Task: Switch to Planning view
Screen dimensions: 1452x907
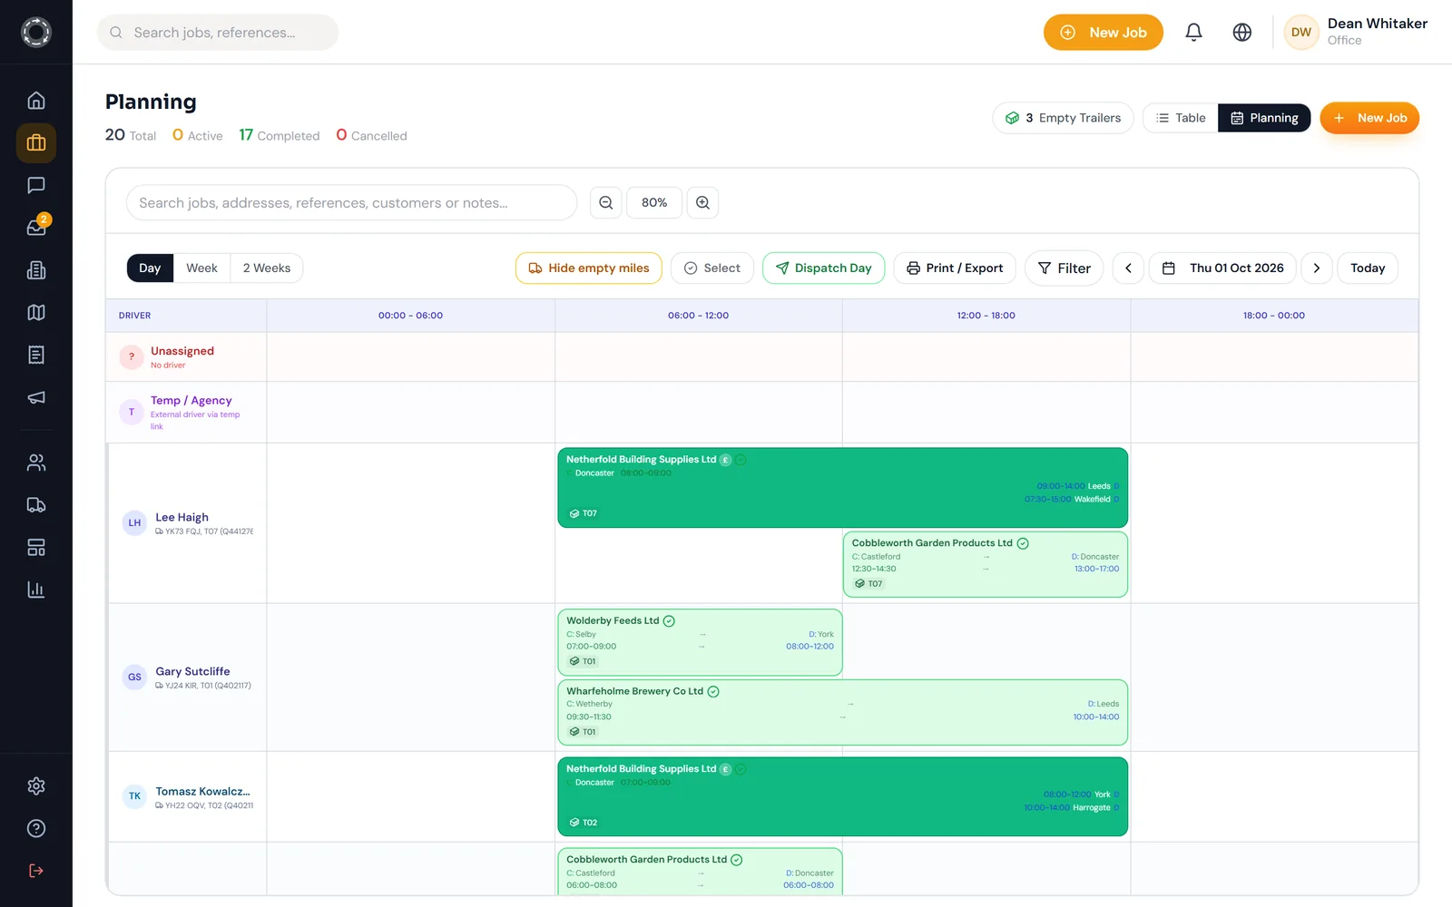Action: click(1264, 118)
